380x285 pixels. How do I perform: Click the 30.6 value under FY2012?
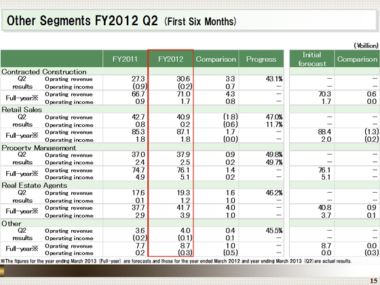pos(183,79)
